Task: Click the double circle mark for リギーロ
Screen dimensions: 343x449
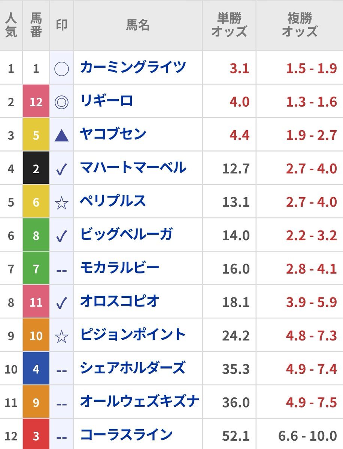Action: pyautogui.click(x=61, y=102)
